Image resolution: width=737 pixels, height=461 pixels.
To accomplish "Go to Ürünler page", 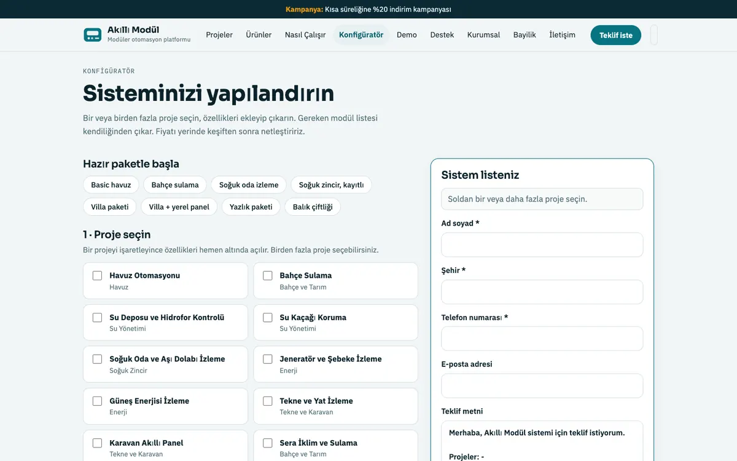I will click(259, 35).
